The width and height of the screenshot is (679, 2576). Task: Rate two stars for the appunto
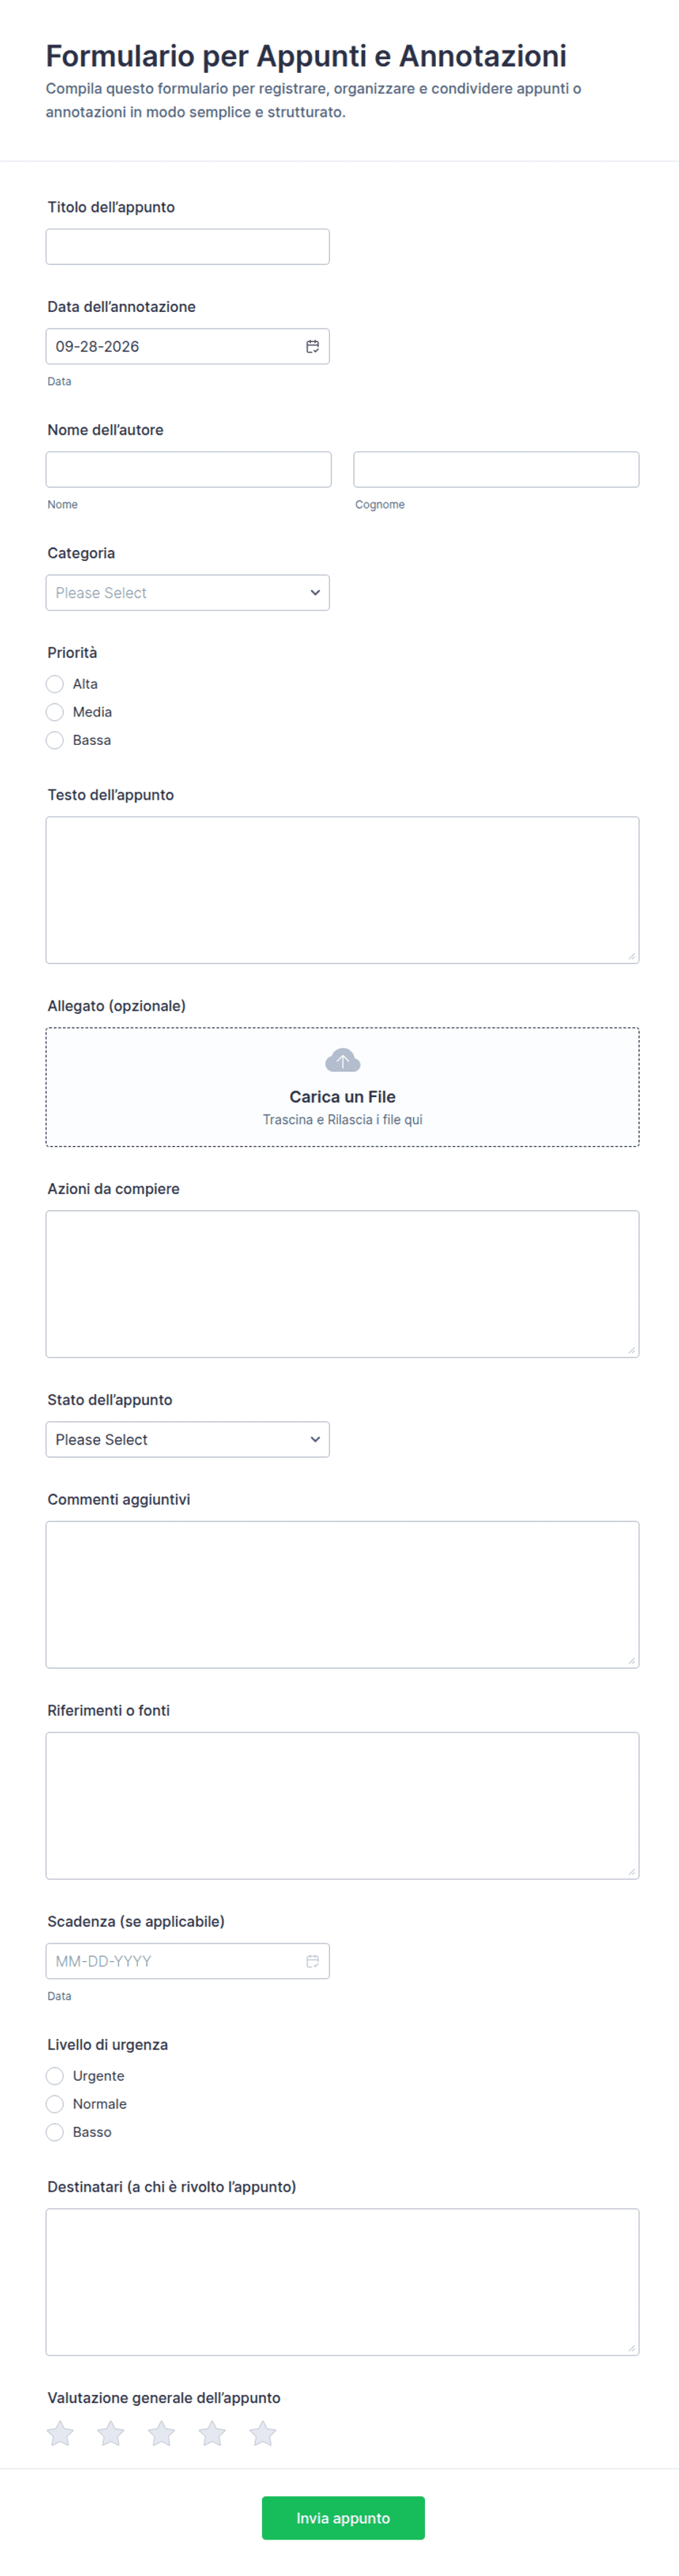(111, 2433)
